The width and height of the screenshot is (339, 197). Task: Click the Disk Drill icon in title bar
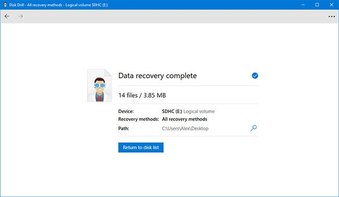(x=5, y=5)
